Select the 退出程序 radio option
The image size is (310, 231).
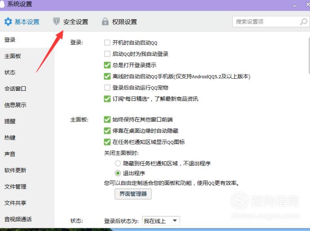118,173
